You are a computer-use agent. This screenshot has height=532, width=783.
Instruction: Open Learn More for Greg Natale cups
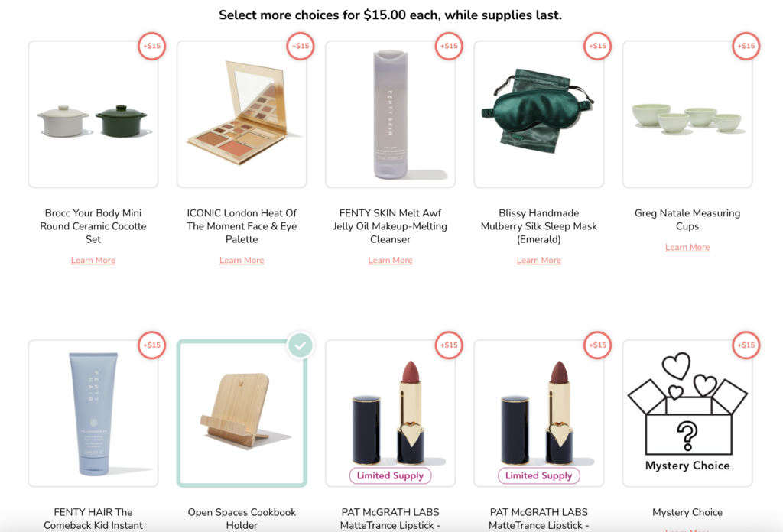[x=687, y=248]
